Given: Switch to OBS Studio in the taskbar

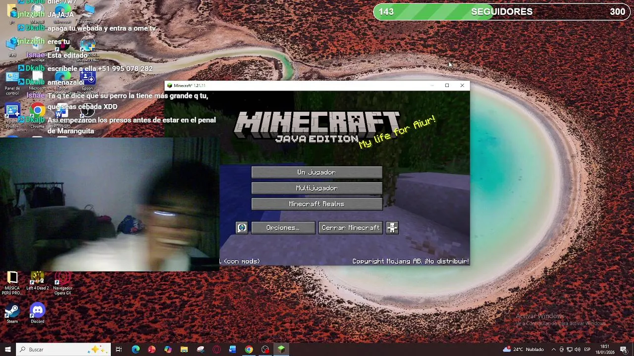Looking at the screenshot, I should tap(265, 350).
